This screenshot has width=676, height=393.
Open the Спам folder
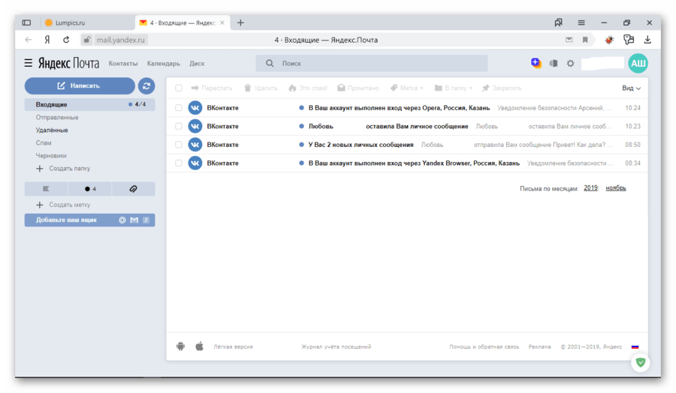[44, 142]
